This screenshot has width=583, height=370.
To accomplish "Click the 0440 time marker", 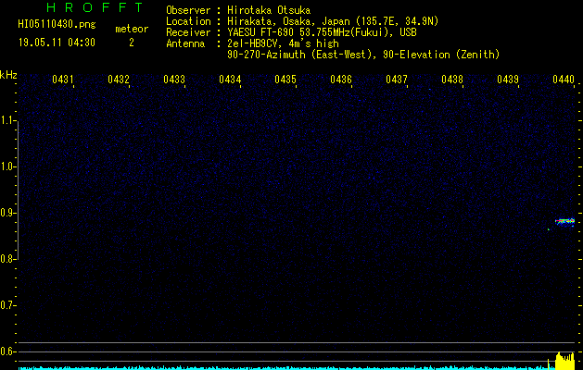I will (x=564, y=80).
